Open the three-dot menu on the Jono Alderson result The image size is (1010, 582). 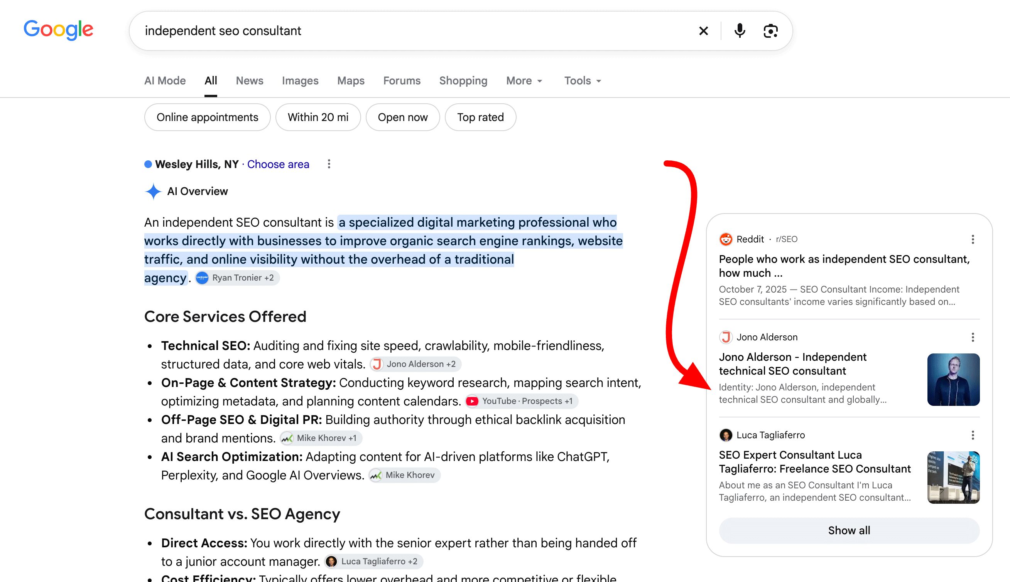(x=973, y=337)
